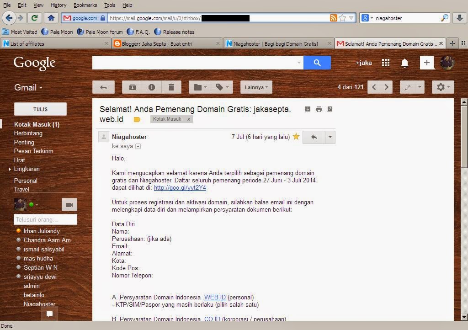Follow the .WEB.ID link in email
This screenshot has width=468, height=330.
(x=215, y=297)
